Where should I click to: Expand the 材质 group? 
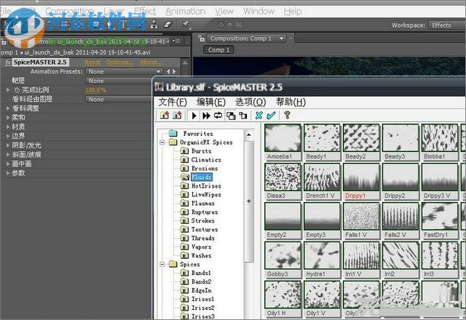(8, 127)
